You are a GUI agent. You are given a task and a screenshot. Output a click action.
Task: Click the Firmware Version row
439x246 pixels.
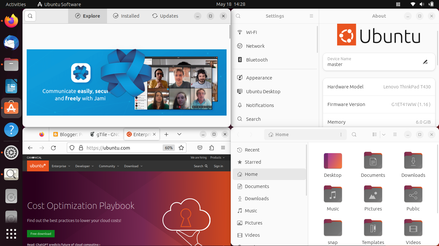pyautogui.click(x=379, y=104)
